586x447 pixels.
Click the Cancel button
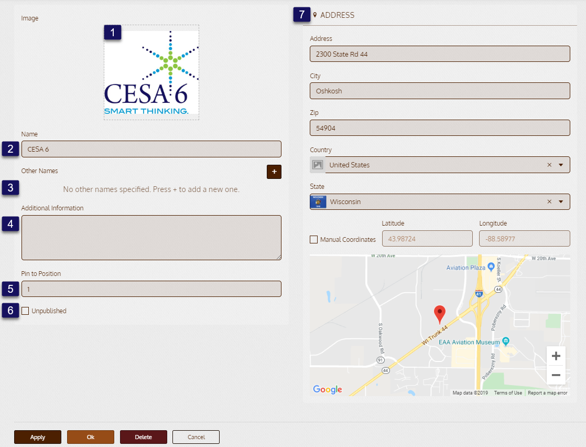[x=196, y=437]
